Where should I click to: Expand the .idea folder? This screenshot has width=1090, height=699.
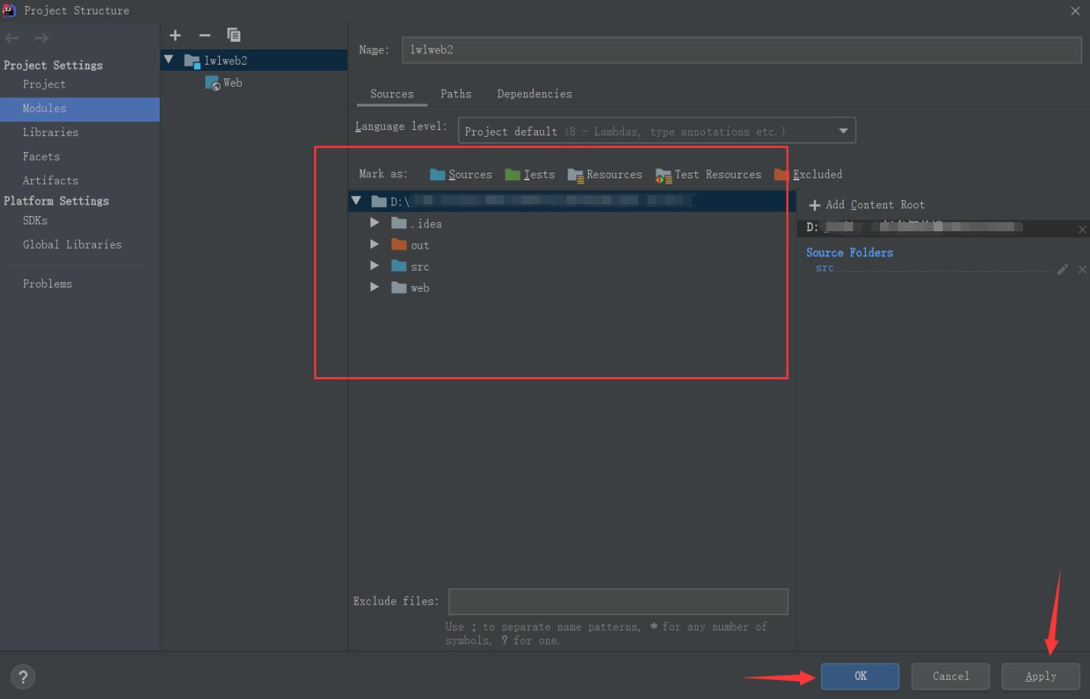click(x=374, y=223)
